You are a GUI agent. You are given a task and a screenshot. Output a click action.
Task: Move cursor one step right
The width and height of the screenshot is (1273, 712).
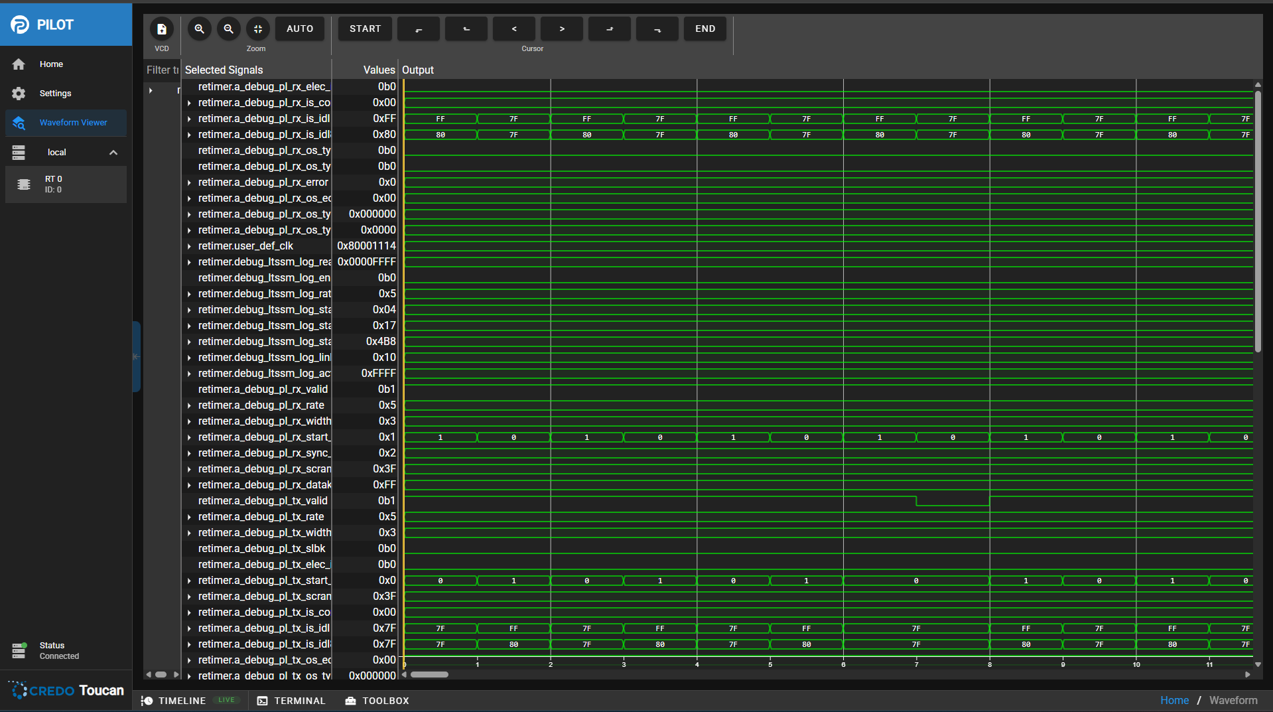coord(562,29)
